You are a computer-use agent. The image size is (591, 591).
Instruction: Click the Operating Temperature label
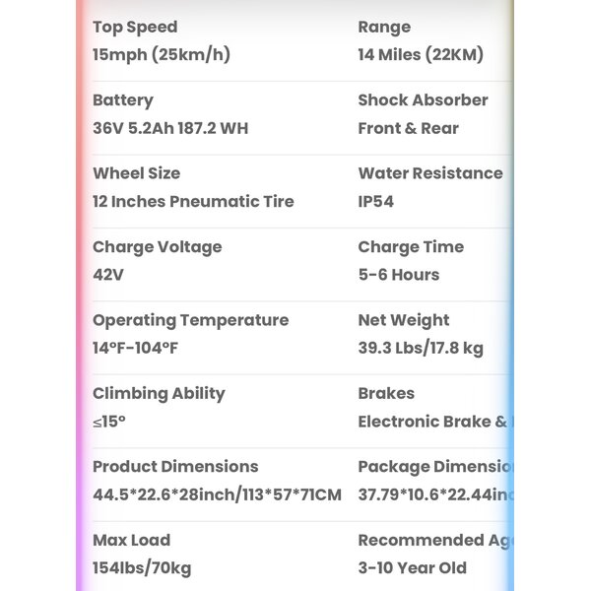coord(190,320)
